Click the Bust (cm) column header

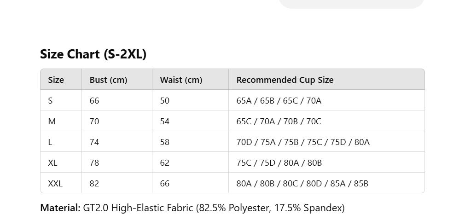[x=108, y=80]
